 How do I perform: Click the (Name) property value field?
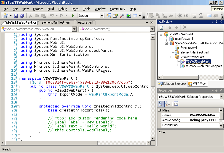pos(204,115)
